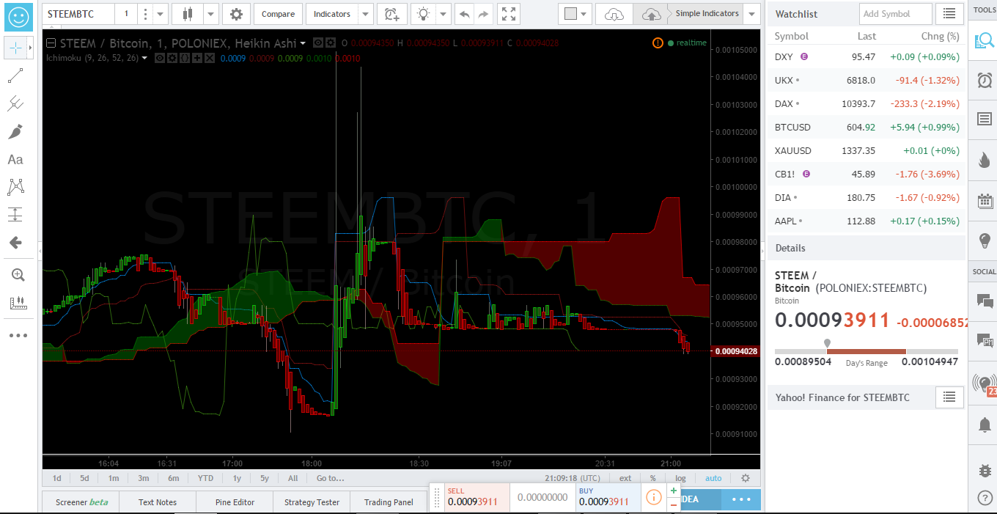Open the pitchfork drawing tools
The width and height of the screenshot is (997, 514).
15,103
